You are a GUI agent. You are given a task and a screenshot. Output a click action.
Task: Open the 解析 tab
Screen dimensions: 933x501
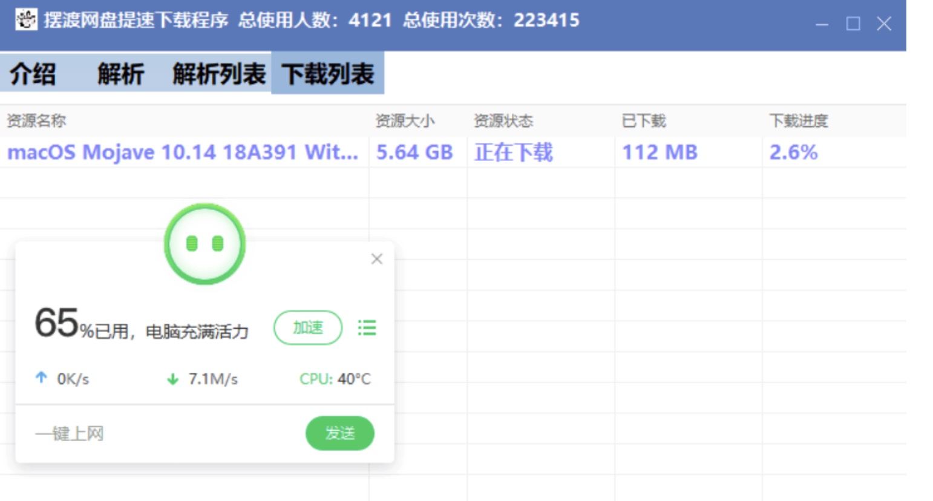(120, 74)
